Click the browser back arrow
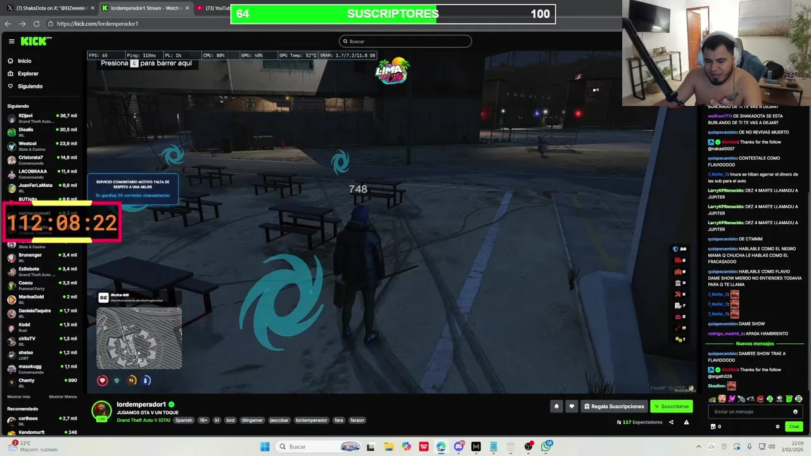 (8, 23)
